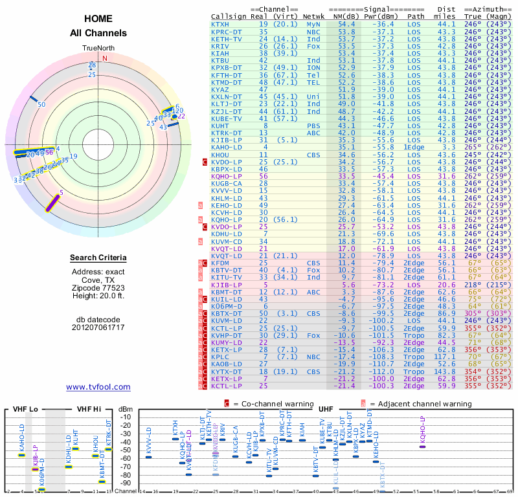Select KYAZ in the callsign table
518x497 pixels.
[220, 89]
